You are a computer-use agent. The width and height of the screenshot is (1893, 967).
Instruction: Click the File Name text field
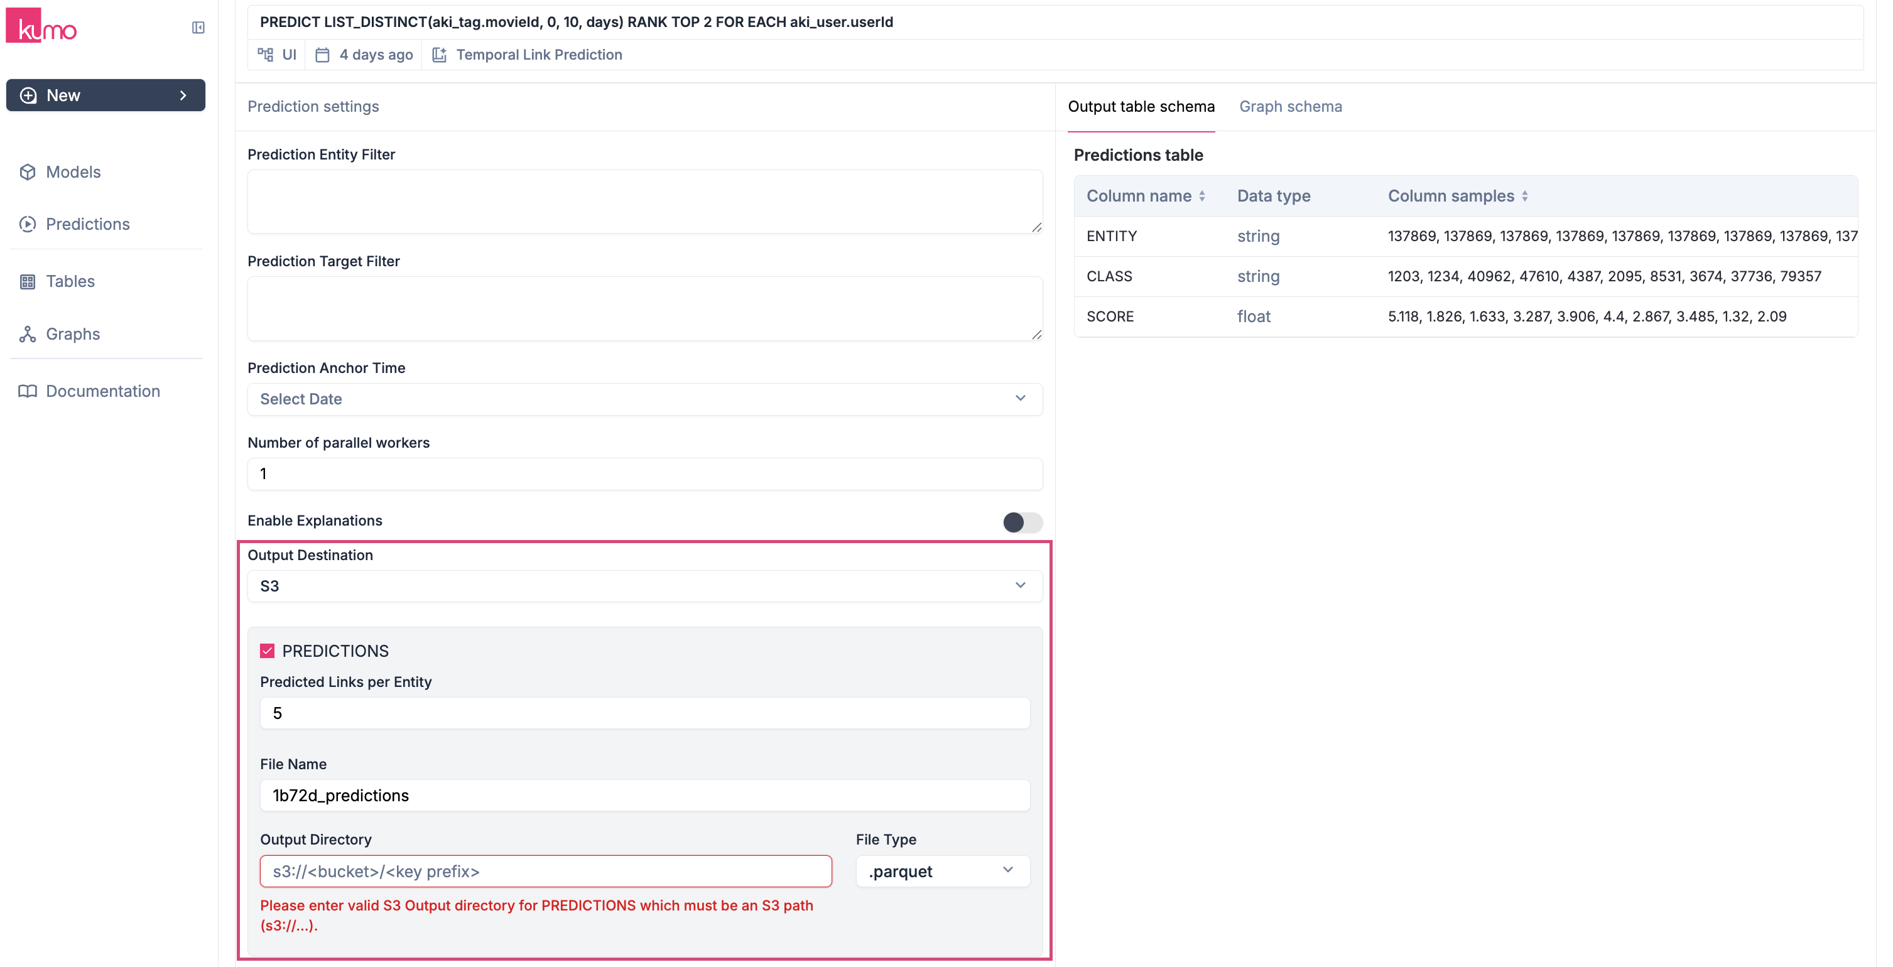click(x=644, y=796)
